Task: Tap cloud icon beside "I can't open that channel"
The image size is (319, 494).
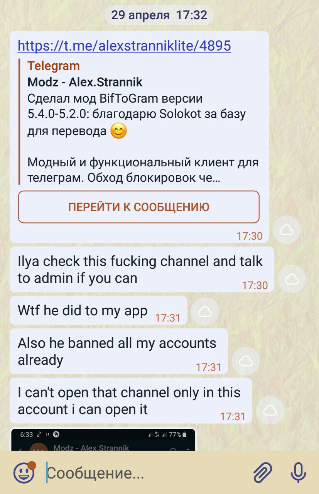Action: point(270,410)
